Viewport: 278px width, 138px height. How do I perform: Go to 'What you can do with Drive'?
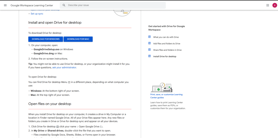click(166, 37)
